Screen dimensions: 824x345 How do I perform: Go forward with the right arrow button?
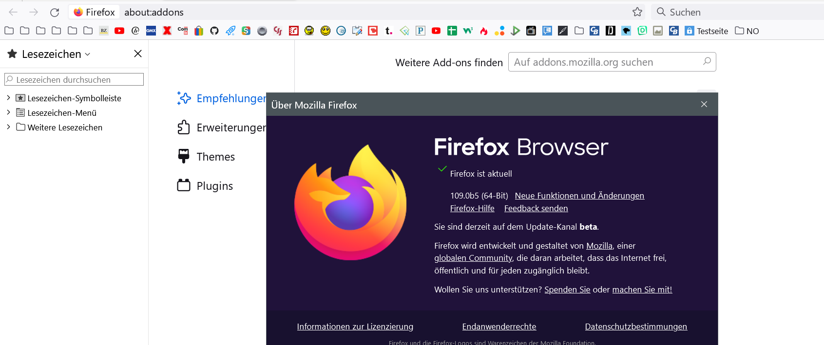coord(34,12)
